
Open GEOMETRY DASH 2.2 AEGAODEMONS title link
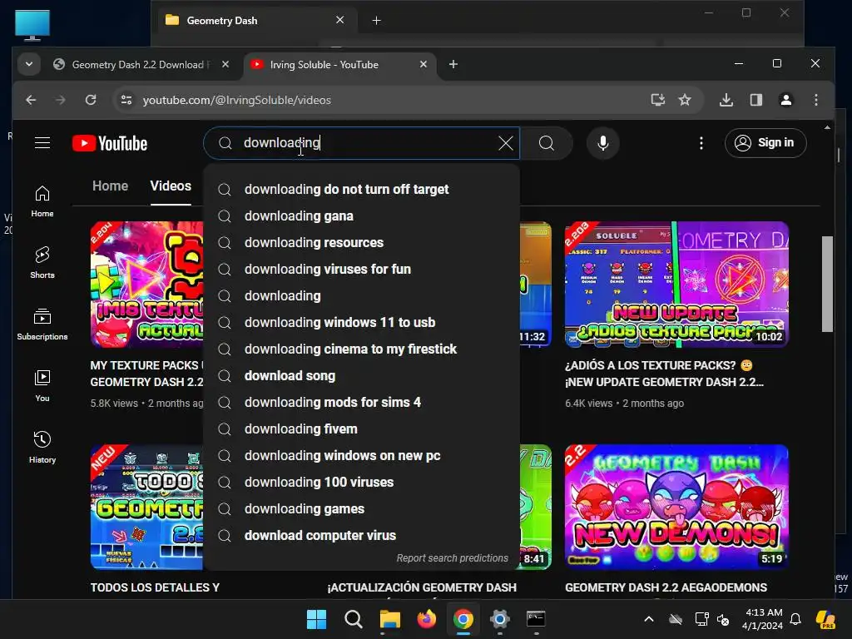pos(666,587)
